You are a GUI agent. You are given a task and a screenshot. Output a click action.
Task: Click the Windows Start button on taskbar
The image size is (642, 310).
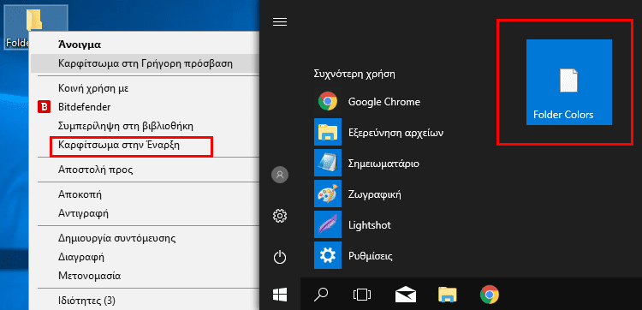pos(280,294)
